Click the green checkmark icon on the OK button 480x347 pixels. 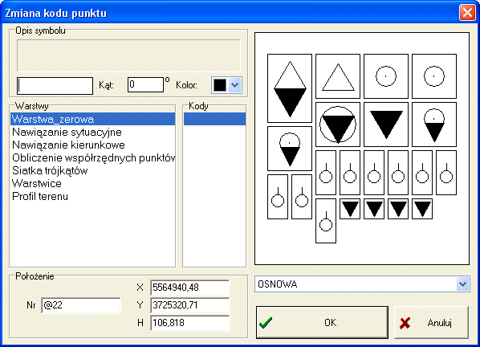266,322
